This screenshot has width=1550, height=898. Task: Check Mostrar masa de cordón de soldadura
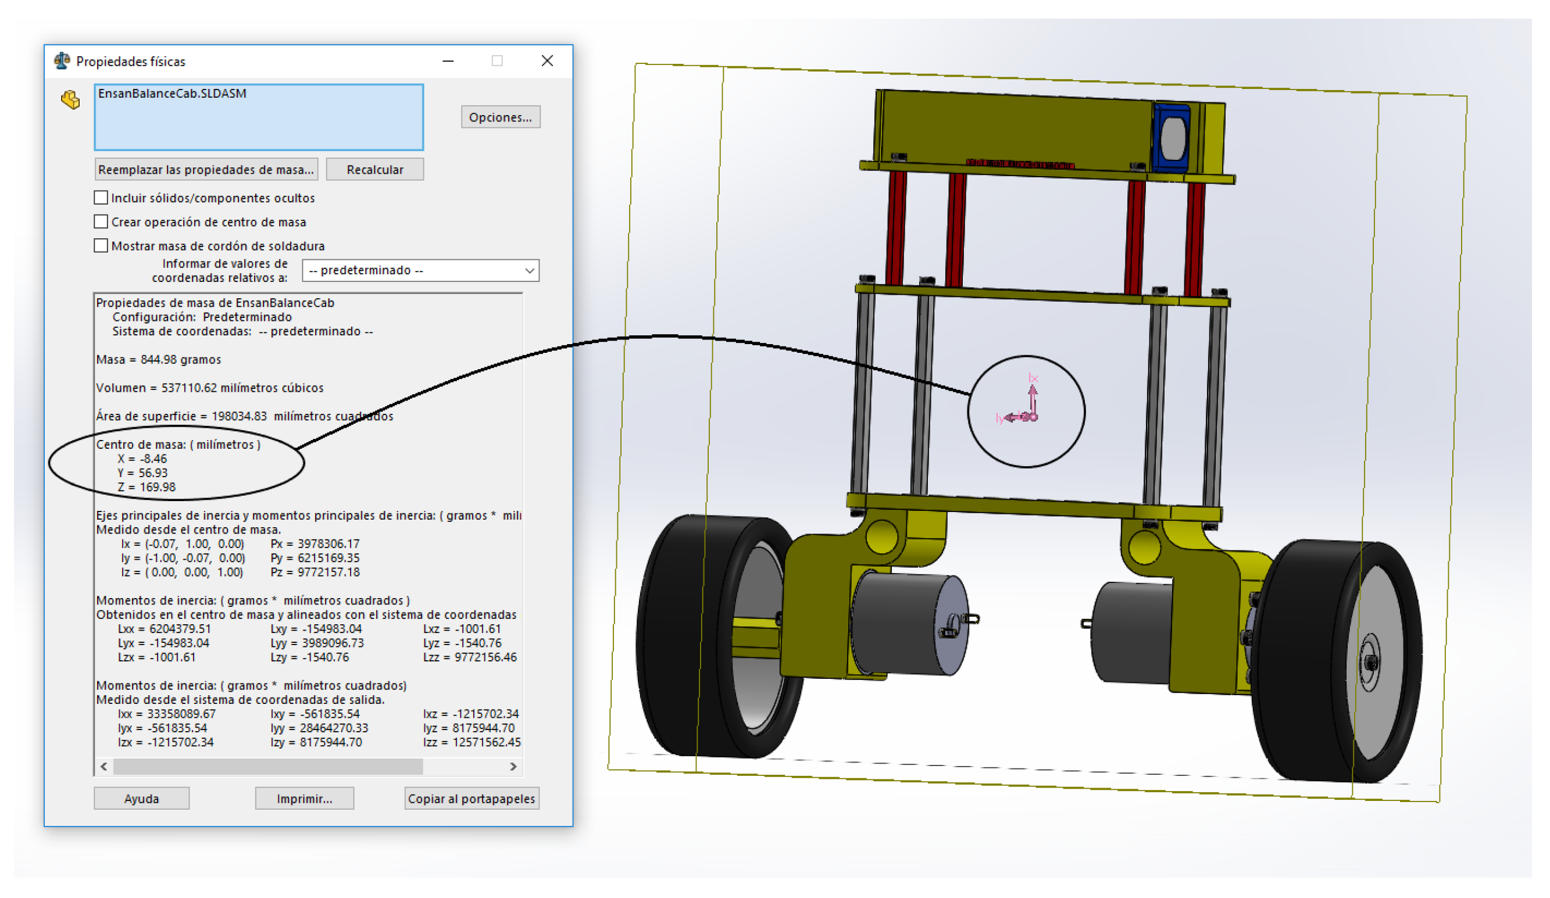pos(101,245)
